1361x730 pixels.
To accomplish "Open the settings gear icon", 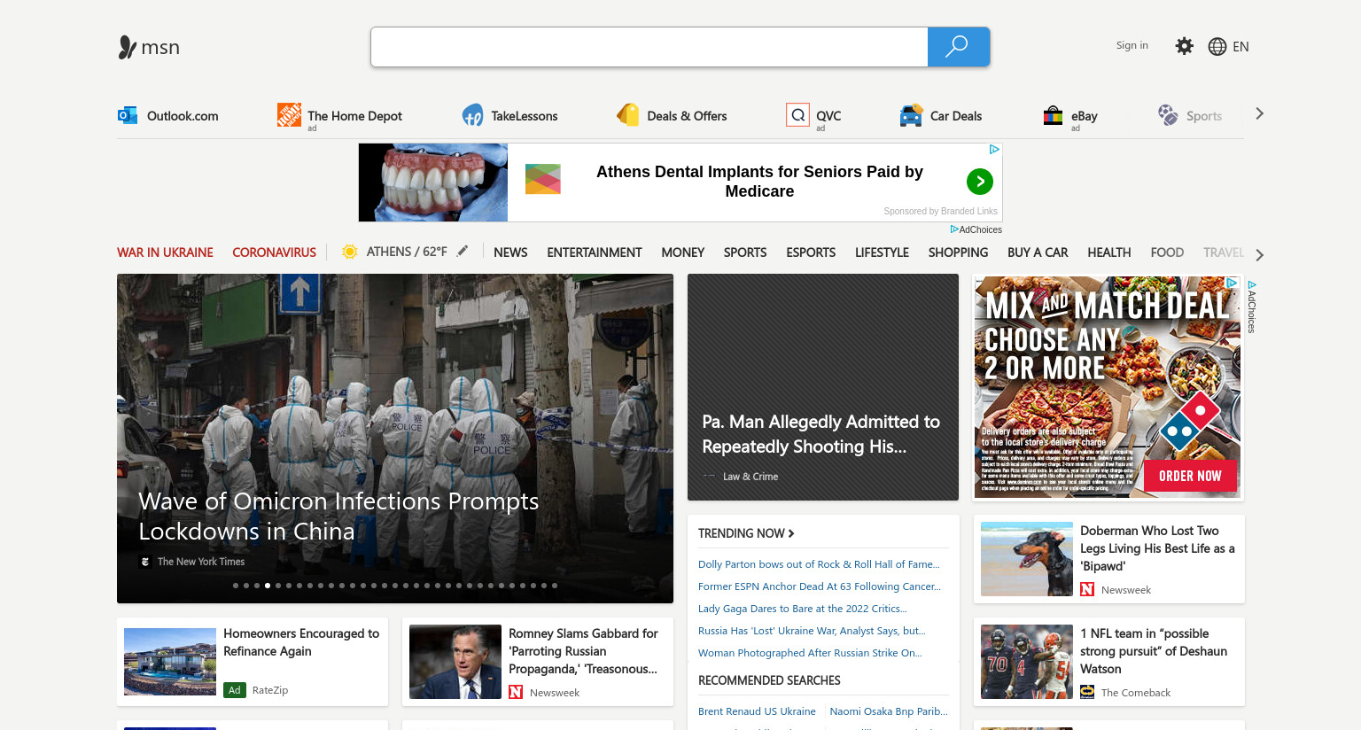I will coord(1184,46).
